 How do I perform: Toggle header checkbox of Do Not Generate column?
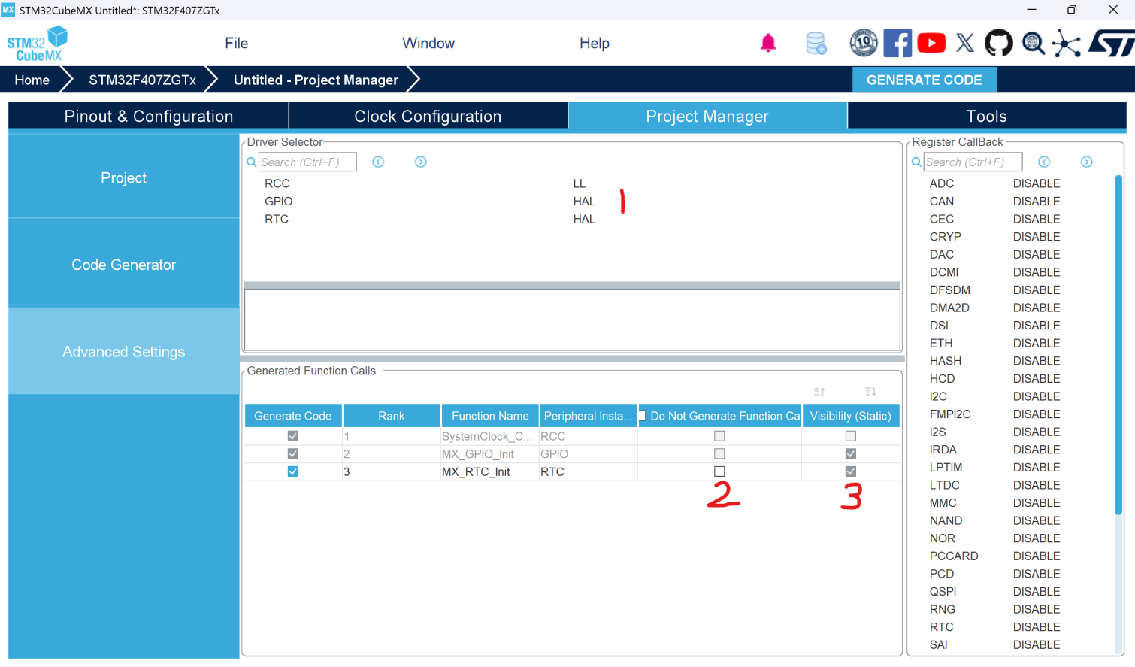pyautogui.click(x=642, y=416)
